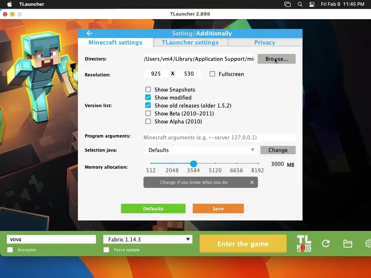
Task: Click the Change java button
Action: point(278,150)
